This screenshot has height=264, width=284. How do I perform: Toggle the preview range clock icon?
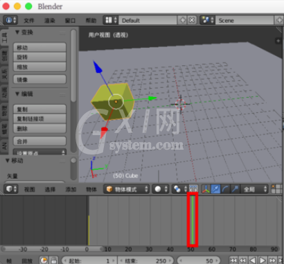coord(44,261)
